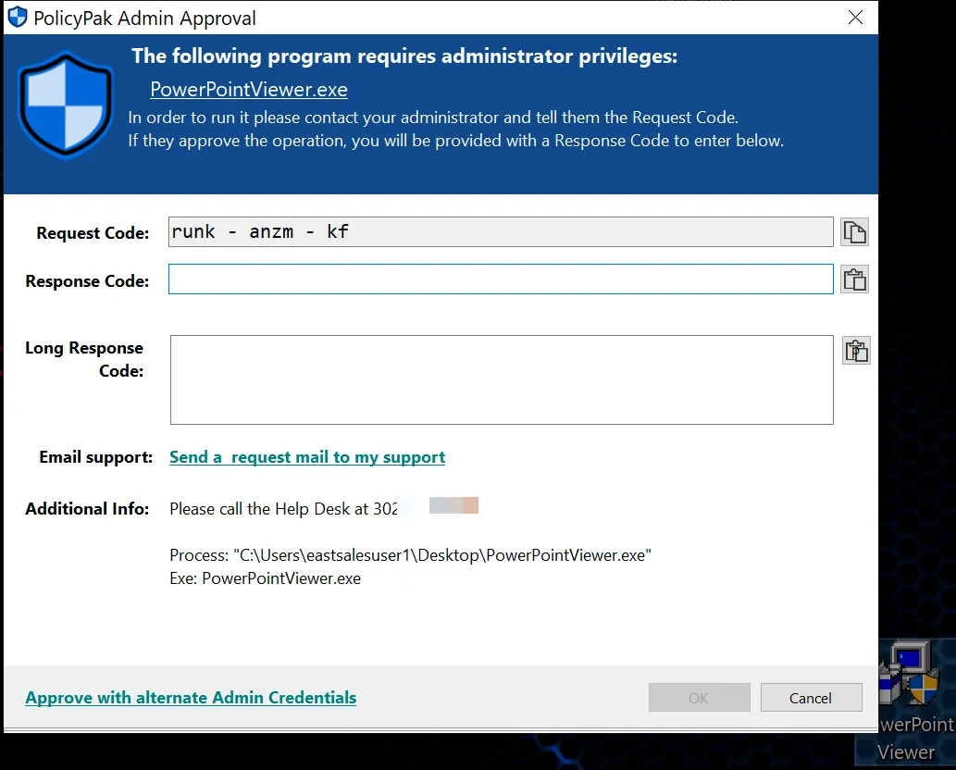
Task: Paste into Response Code using clipboard icon
Action: [854, 279]
